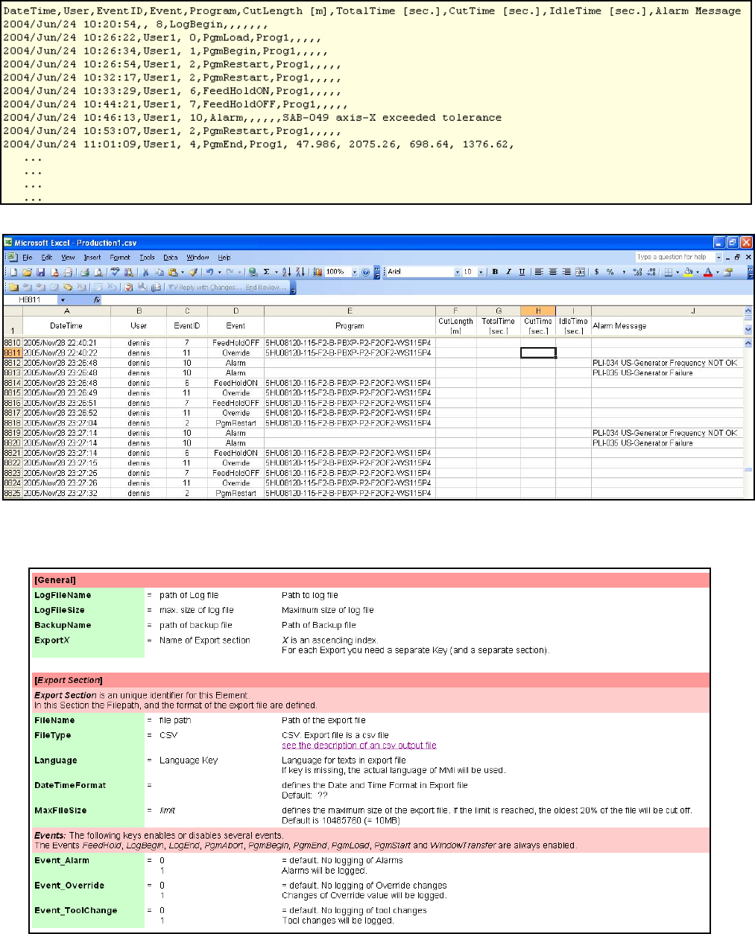Open Print Preview from the toolbar
755x934 pixels.
(x=98, y=272)
